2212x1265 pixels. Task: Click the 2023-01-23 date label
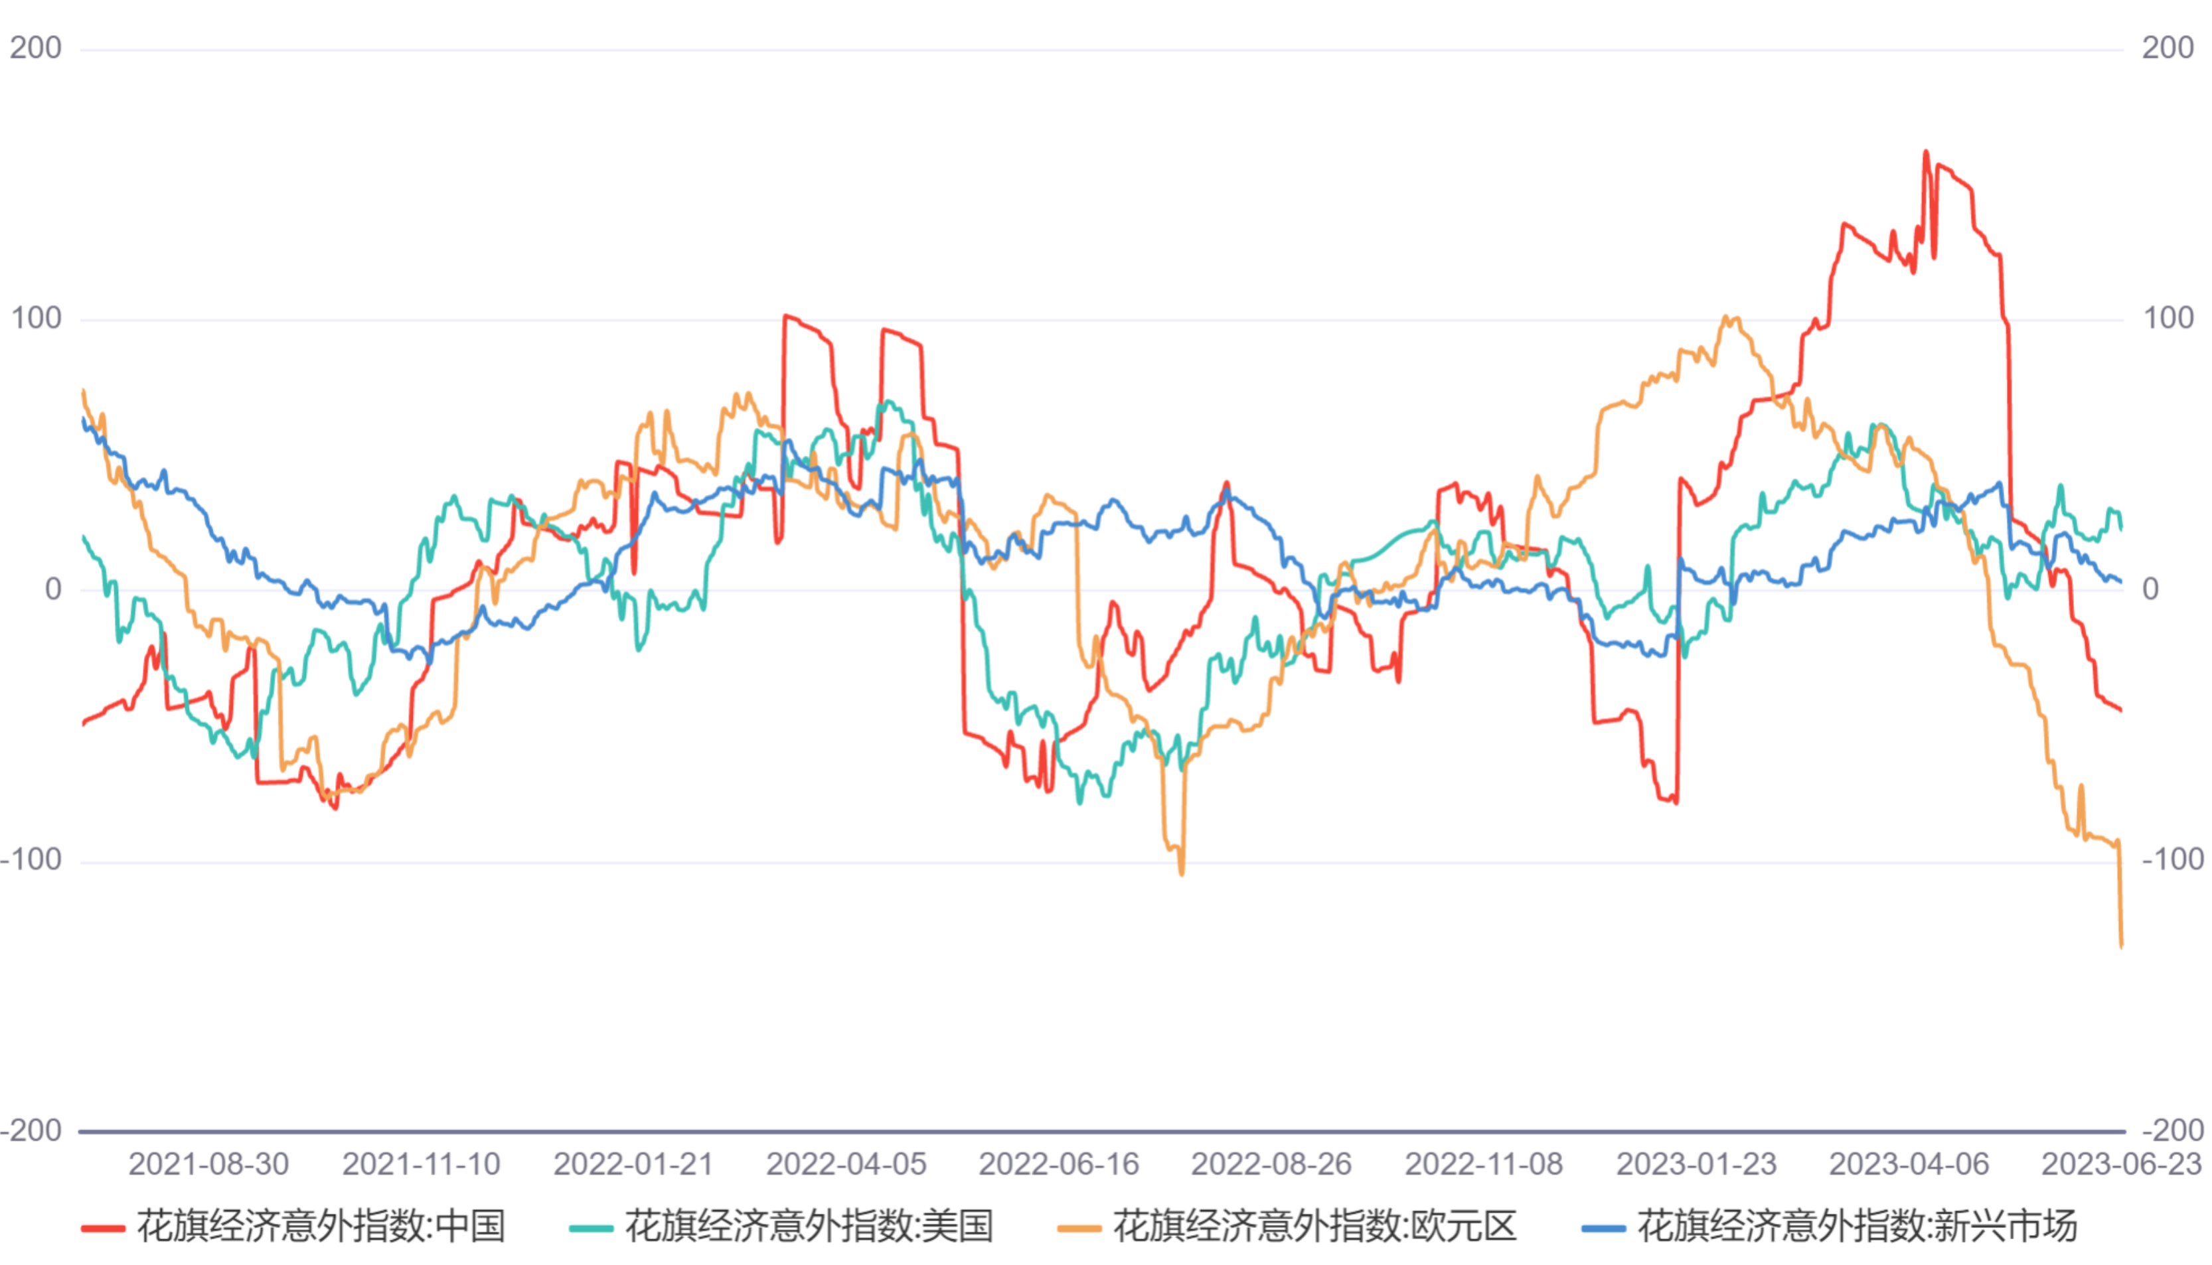[x=1696, y=1164]
